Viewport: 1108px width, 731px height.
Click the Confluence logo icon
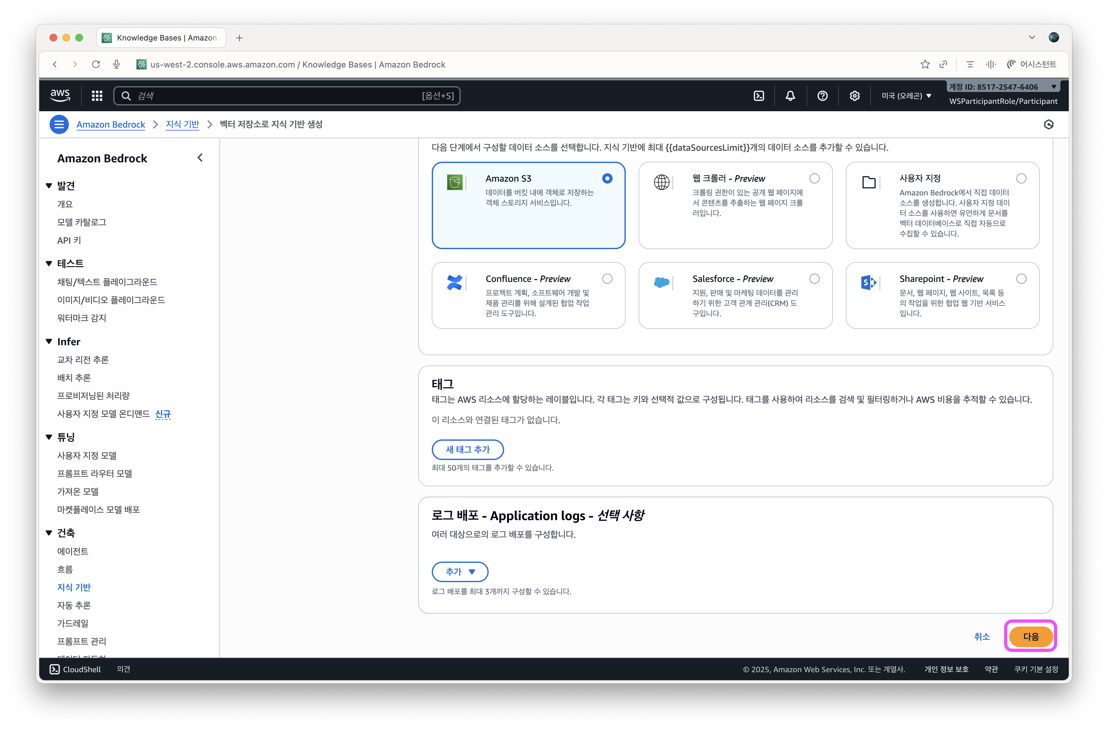pos(454,283)
